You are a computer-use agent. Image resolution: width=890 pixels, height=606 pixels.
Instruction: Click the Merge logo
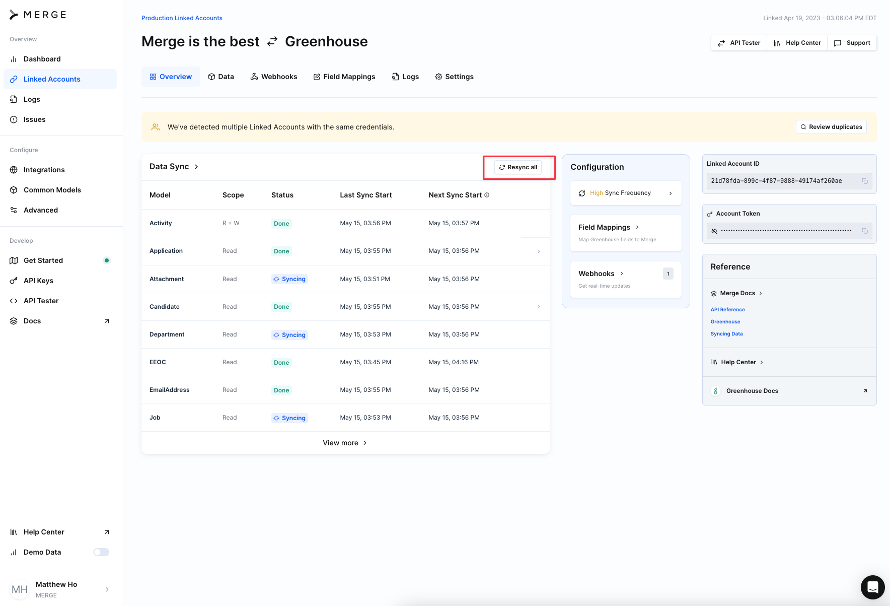point(38,15)
